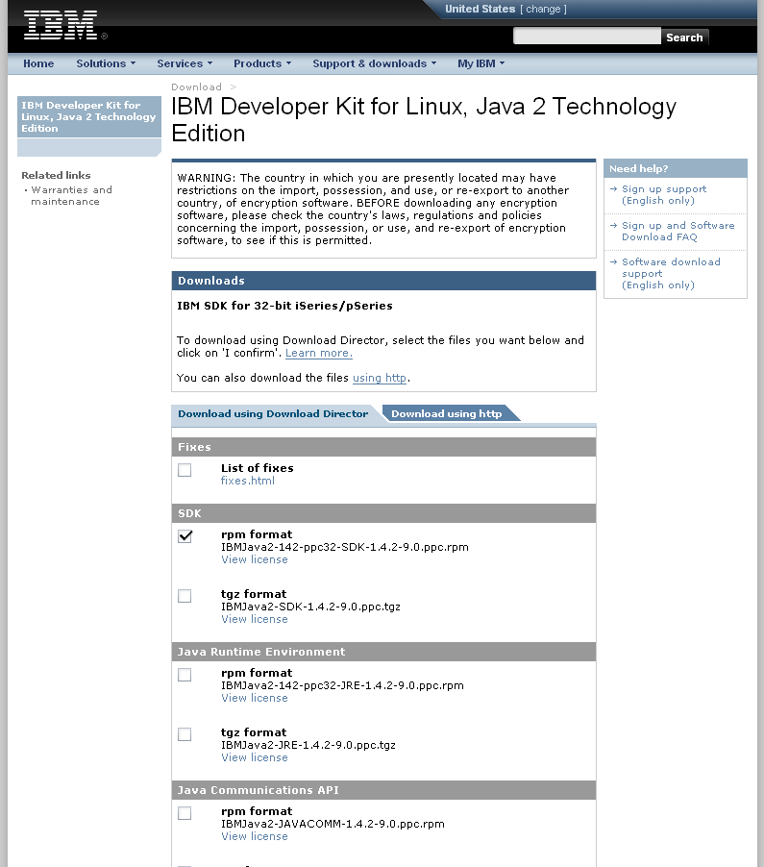
Task: Check the SDK tgz format checkbox
Action: (185, 596)
